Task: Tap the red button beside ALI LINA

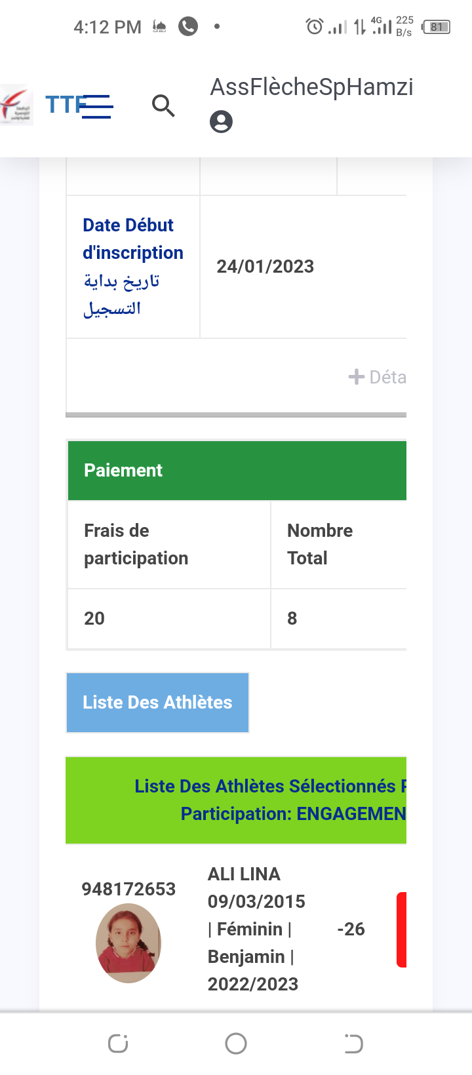Action: (402, 929)
